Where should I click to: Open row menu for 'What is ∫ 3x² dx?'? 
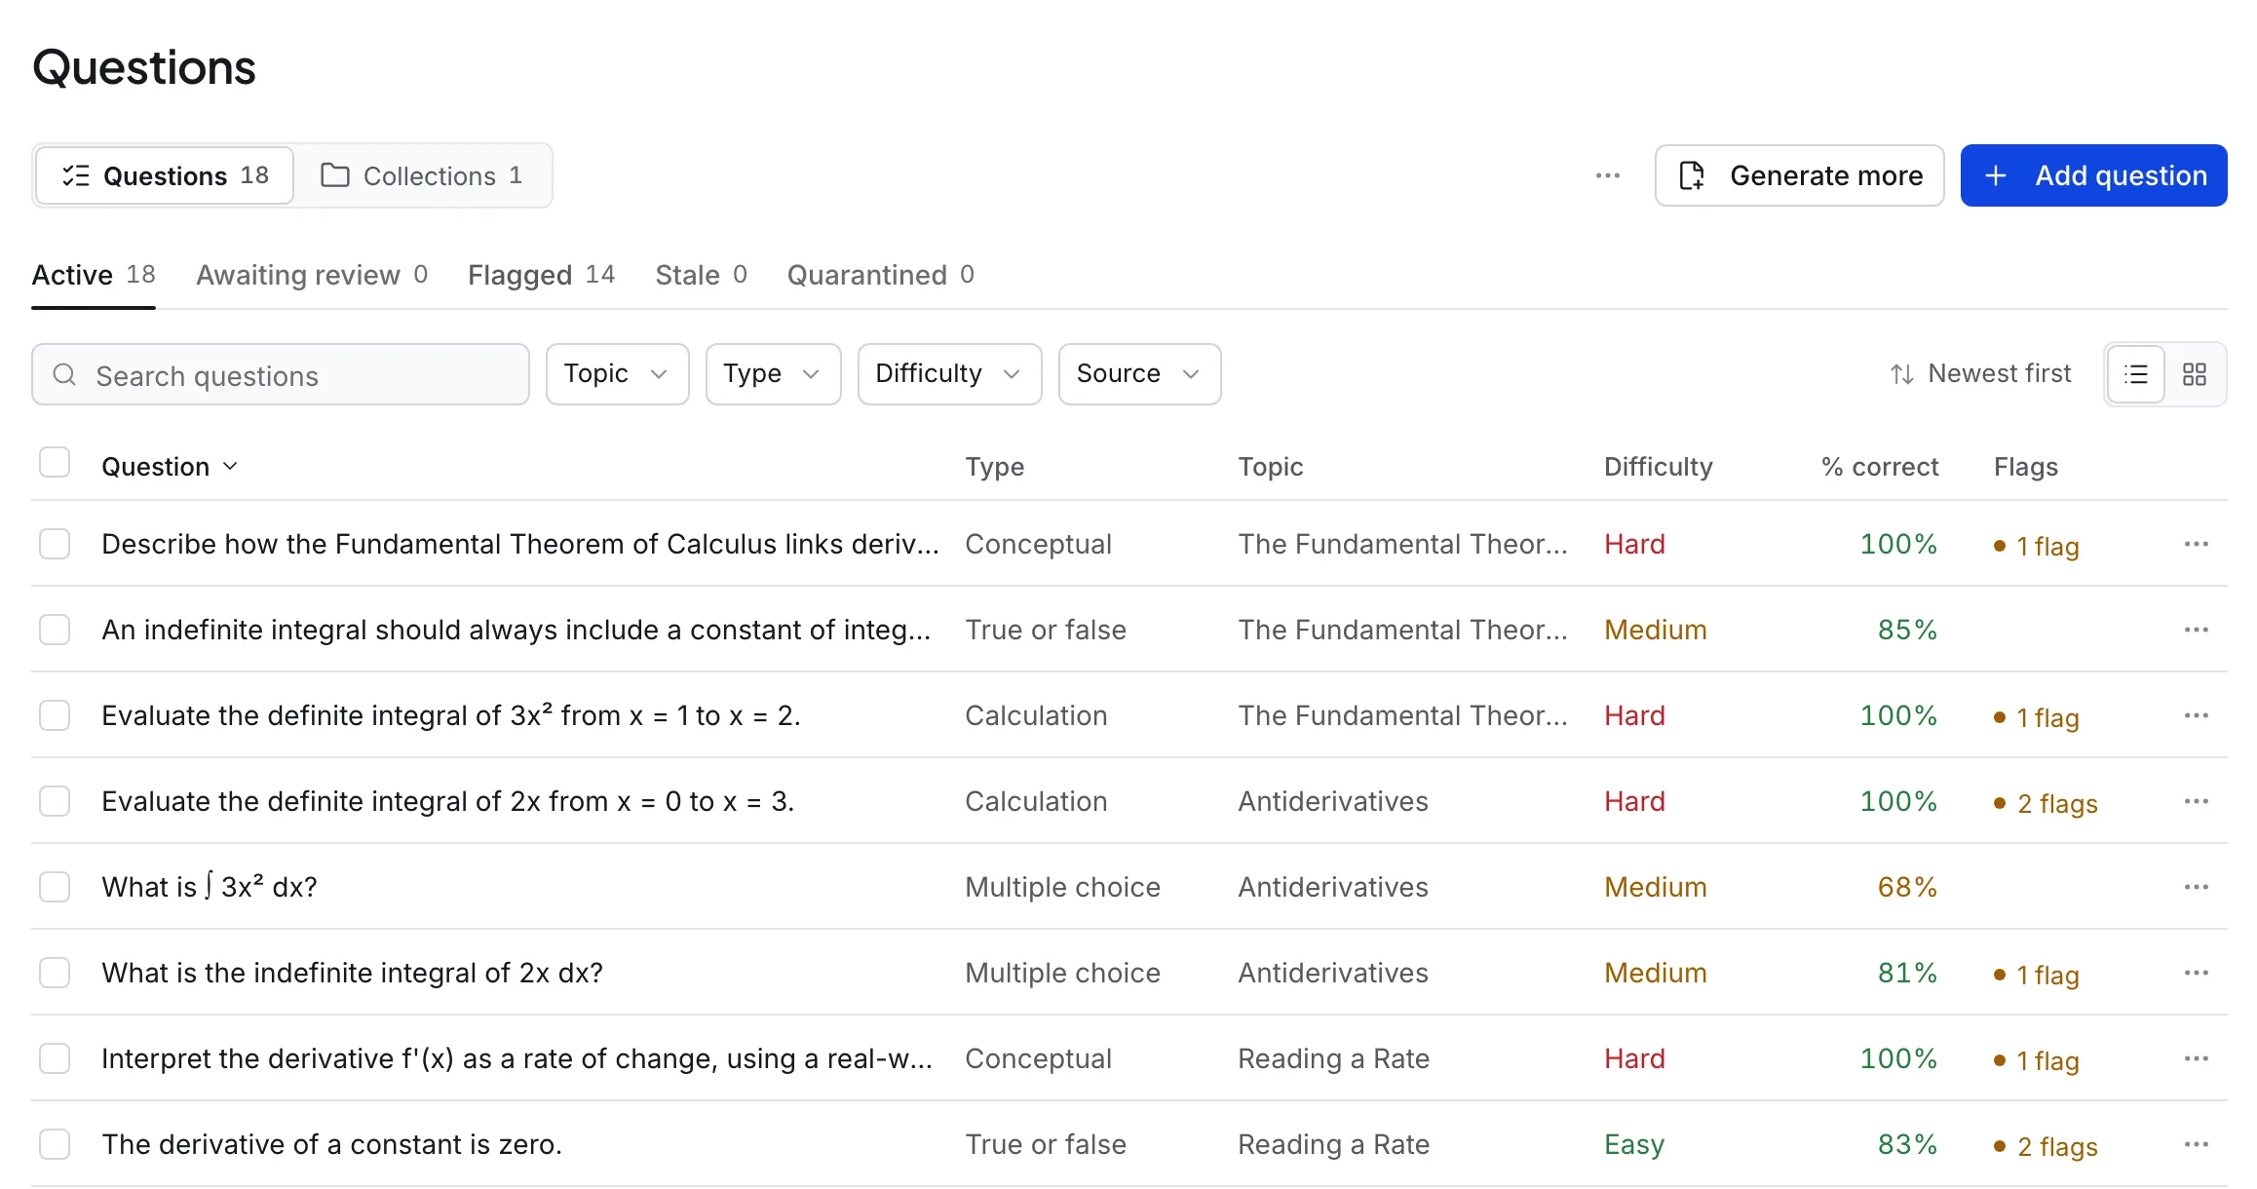coord(2197,887)
